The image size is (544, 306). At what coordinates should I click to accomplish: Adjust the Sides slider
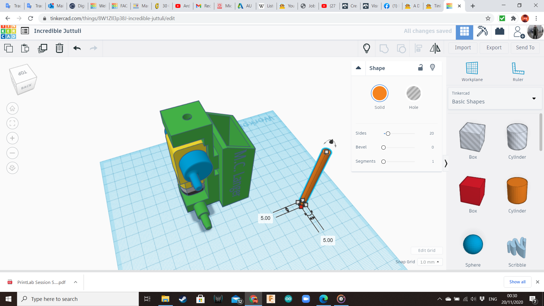[388, 133]
